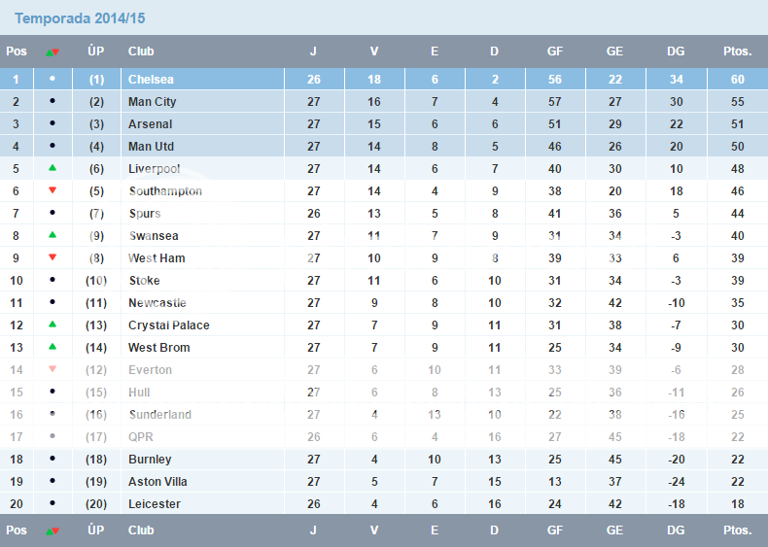Viewport: 768px width, 547px height.
Task: Sort by DG column in top header
Action: point(676,51)
